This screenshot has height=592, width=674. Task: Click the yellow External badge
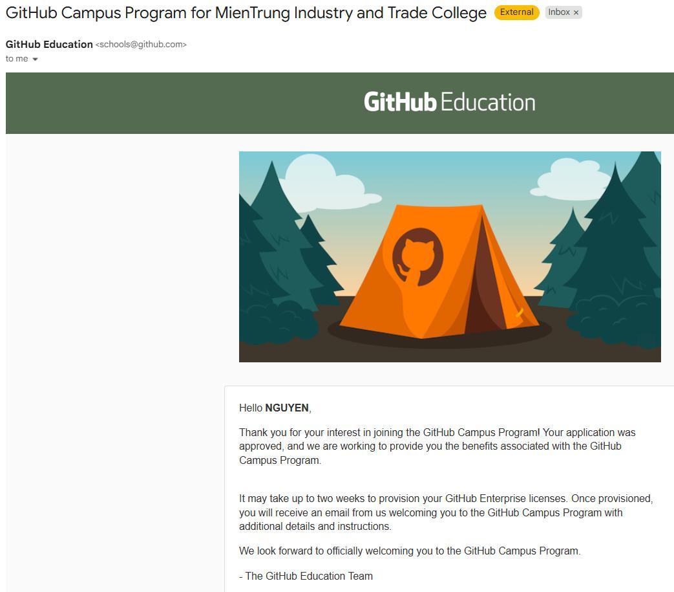tap(516, 12)
